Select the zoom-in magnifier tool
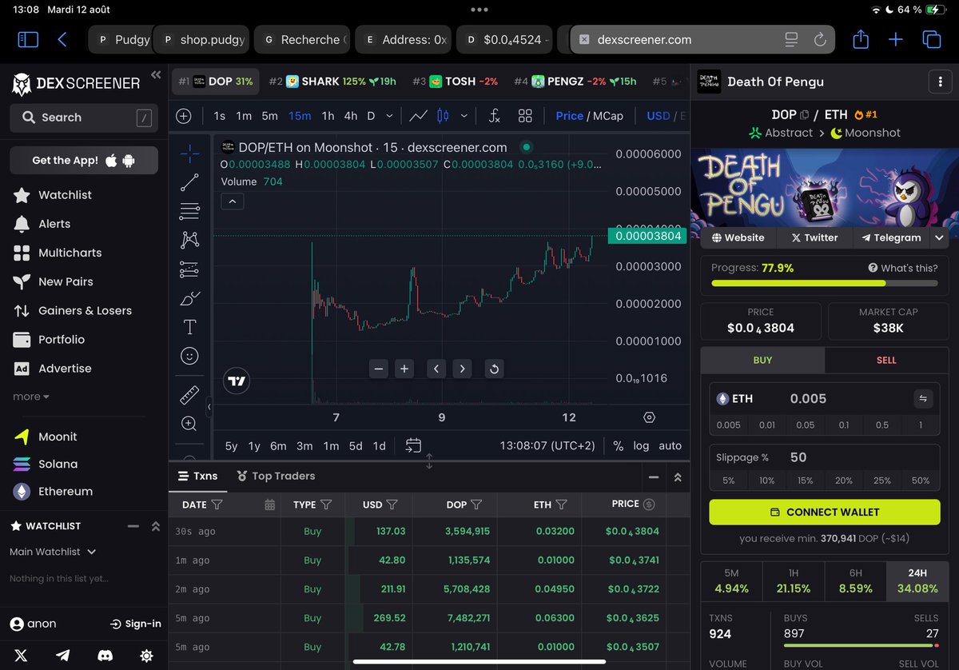Image resolution: width=959 pixels, height=670 pixels. 189,424
